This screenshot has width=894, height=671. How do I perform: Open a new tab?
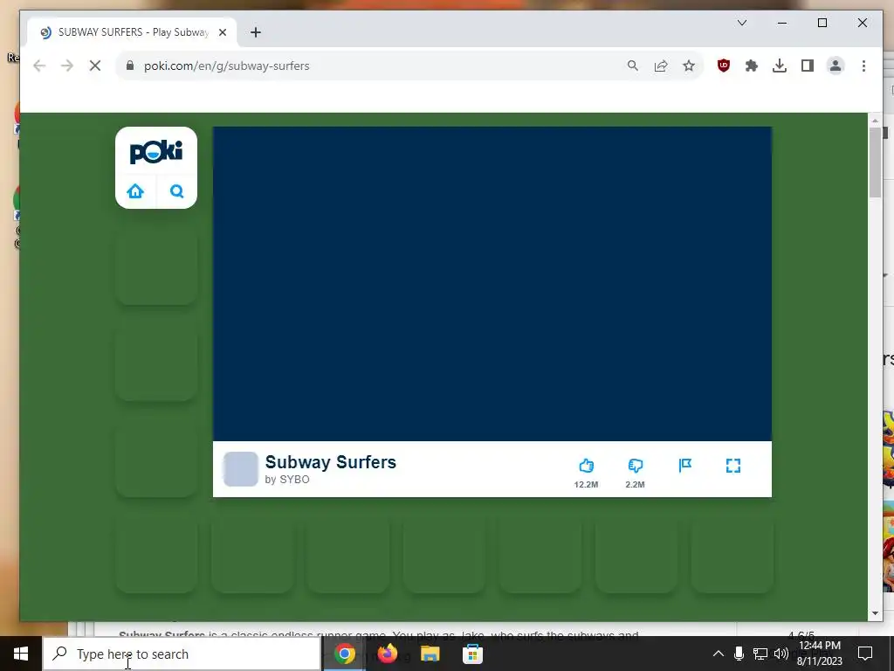[256, 32]
